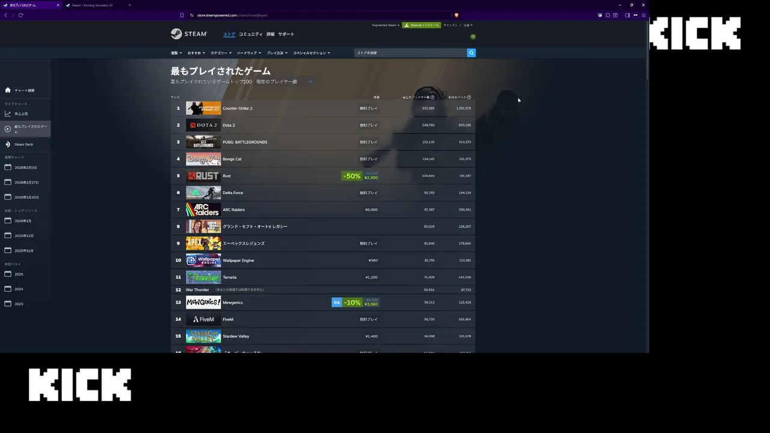Screen dimensions: 770x433
Task: Click the Stardew Valley game title
Action: 236,336
